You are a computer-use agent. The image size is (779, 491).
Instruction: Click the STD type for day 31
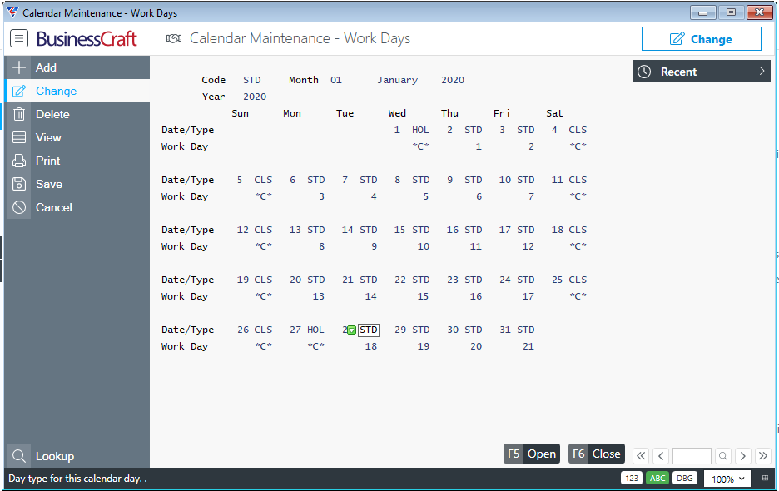[x=526, y=330]
